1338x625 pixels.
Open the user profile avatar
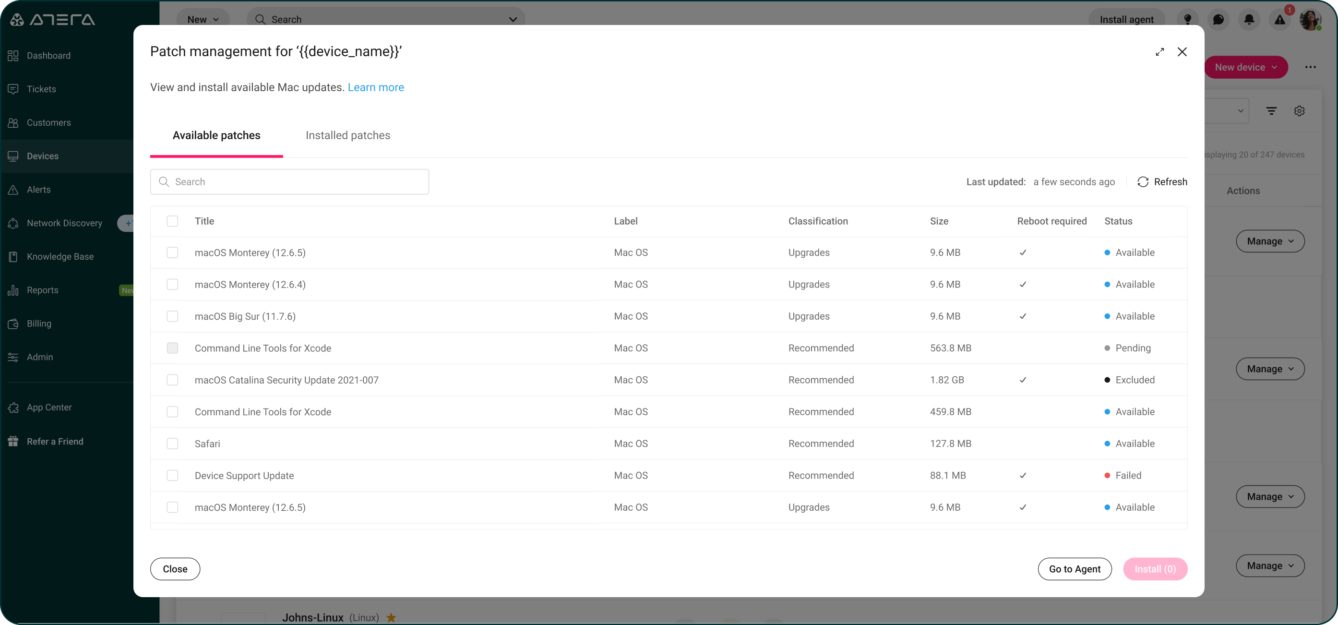point(1311,20)
